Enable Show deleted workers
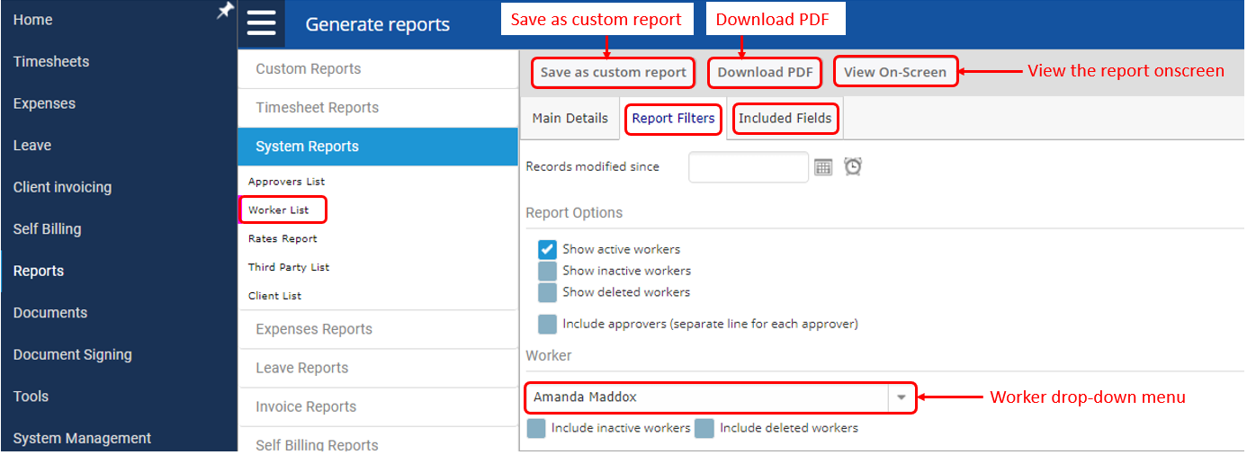The width and height of the screenshot is (1247, 455). 547,292
